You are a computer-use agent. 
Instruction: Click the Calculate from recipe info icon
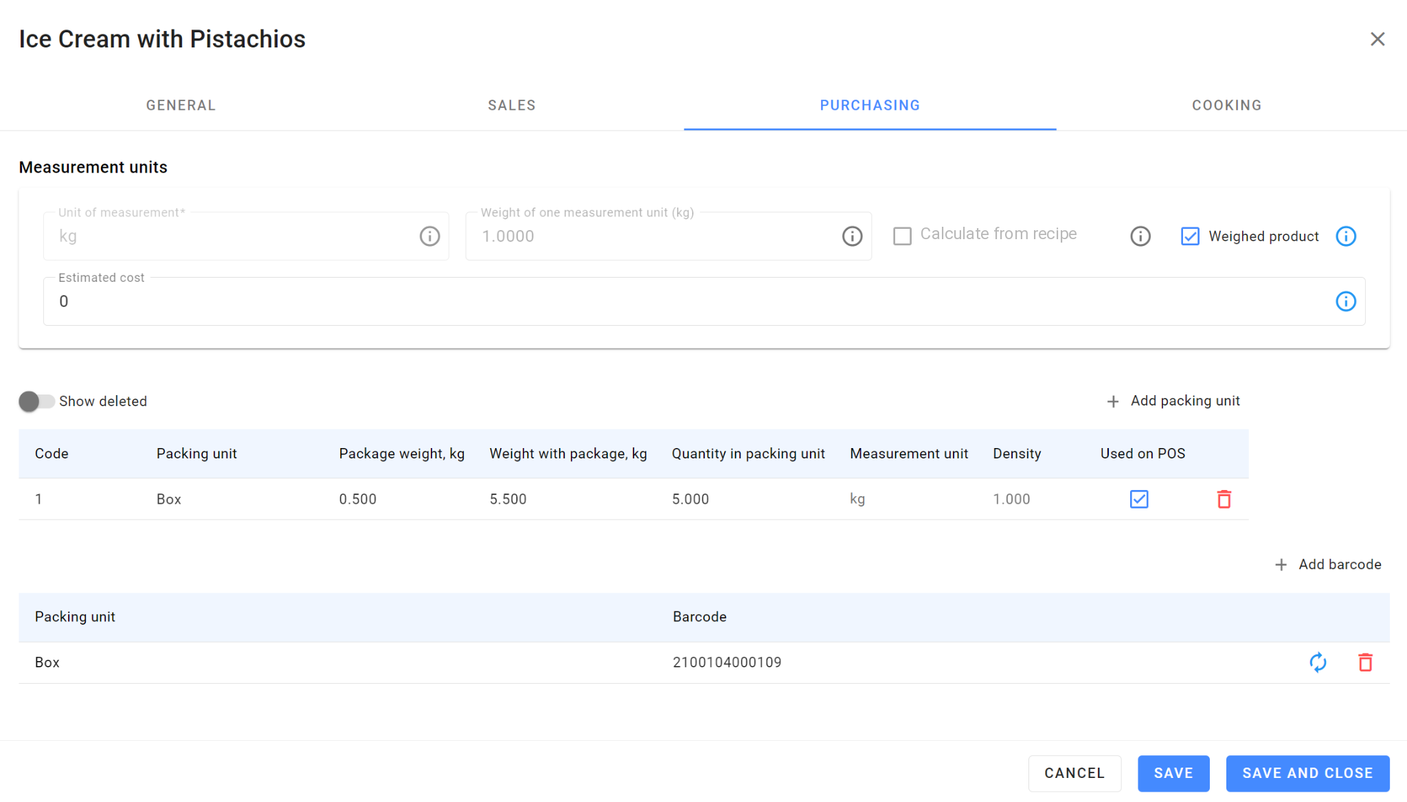click(x=1140, y=236)
